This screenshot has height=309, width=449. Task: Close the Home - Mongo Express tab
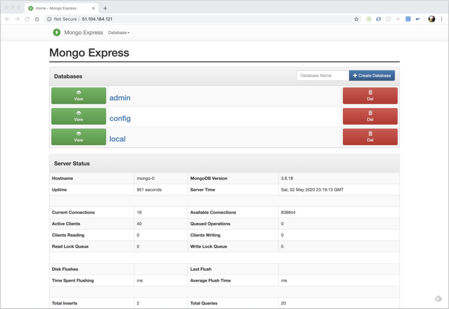click(x=93, y=8)
